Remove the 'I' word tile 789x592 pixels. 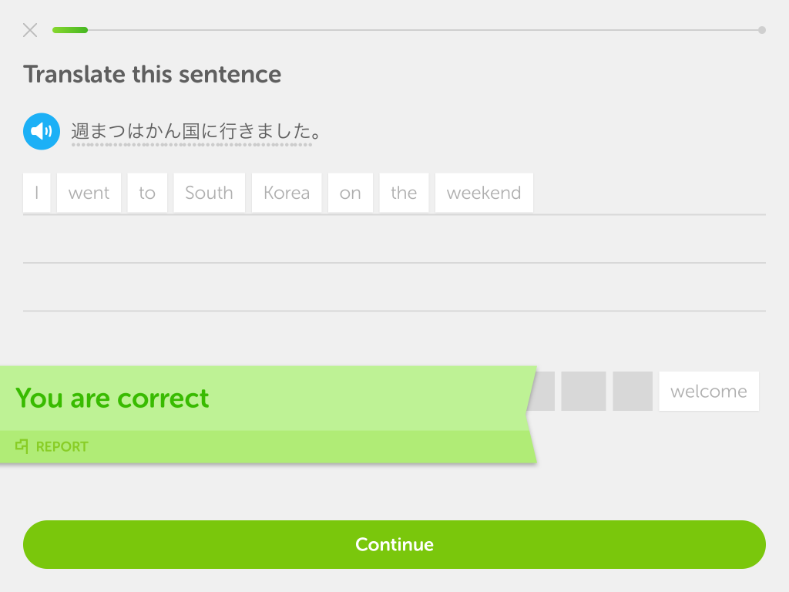click(37, 193)
